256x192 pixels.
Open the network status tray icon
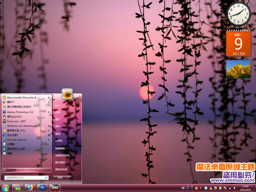pos(230,188)
